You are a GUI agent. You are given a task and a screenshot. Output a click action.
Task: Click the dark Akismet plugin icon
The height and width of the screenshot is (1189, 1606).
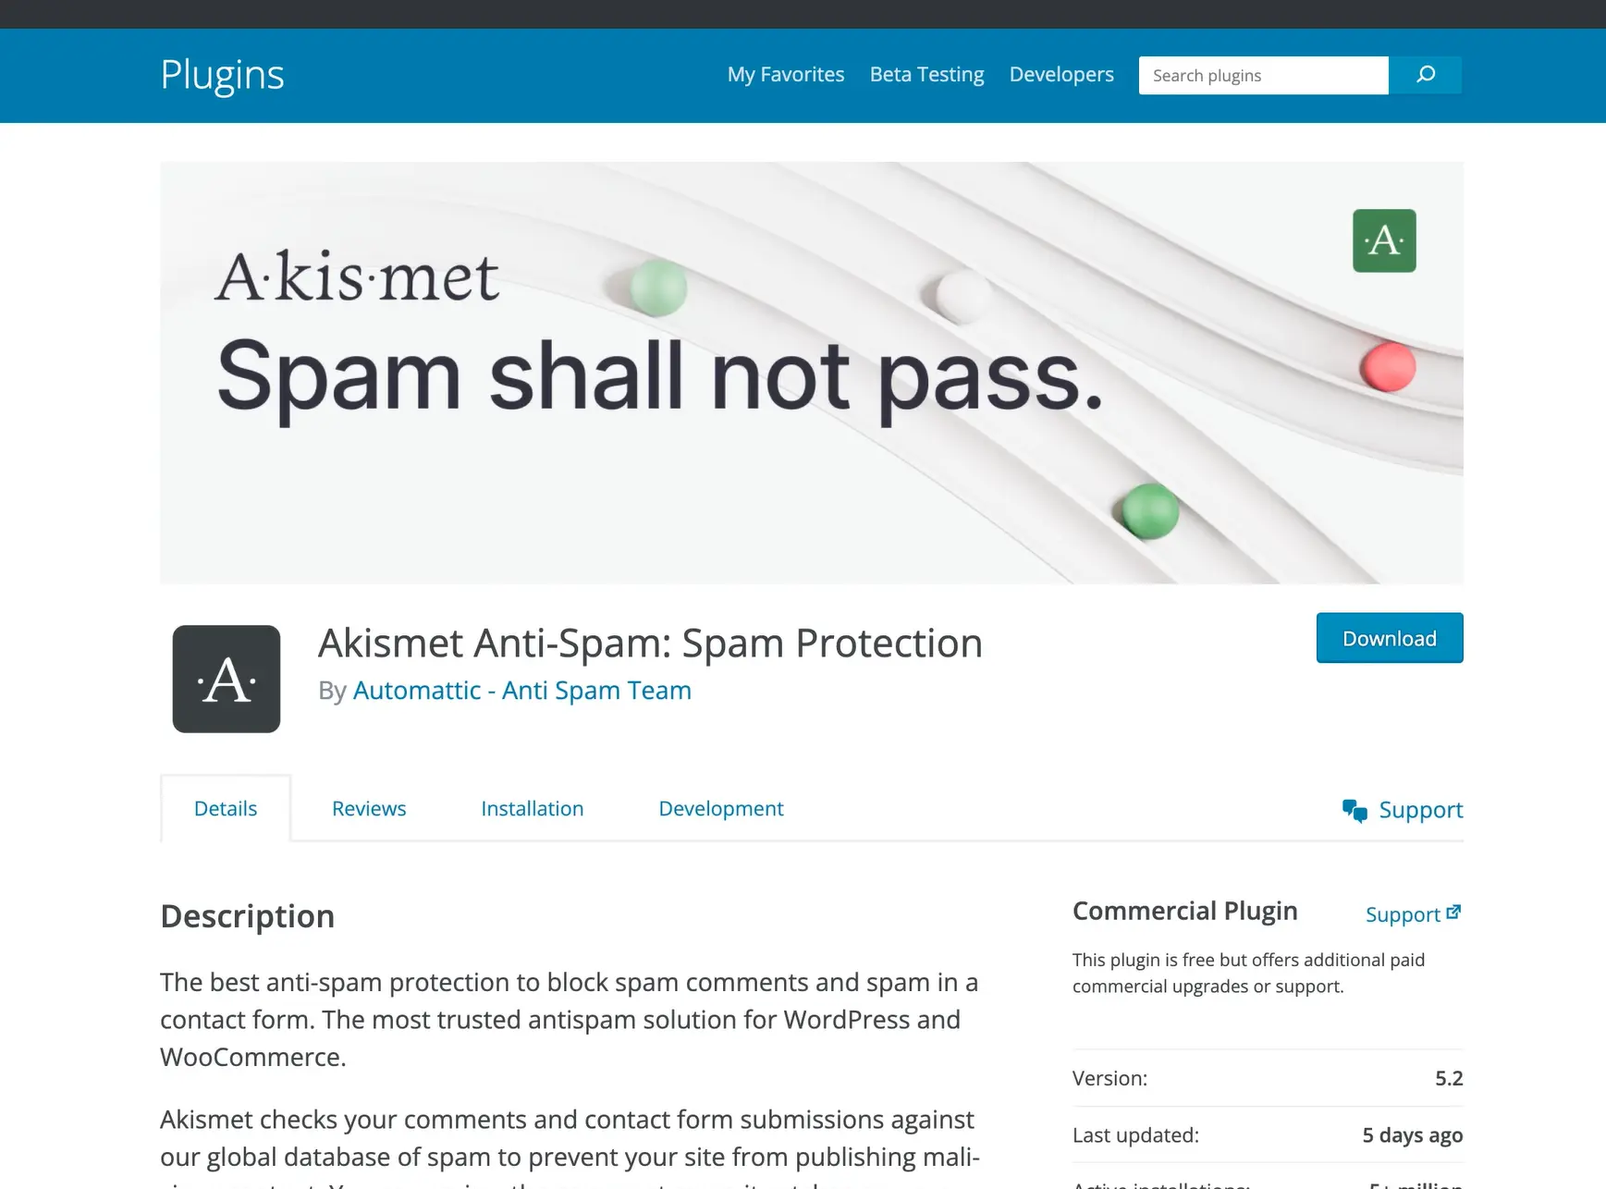227,679
